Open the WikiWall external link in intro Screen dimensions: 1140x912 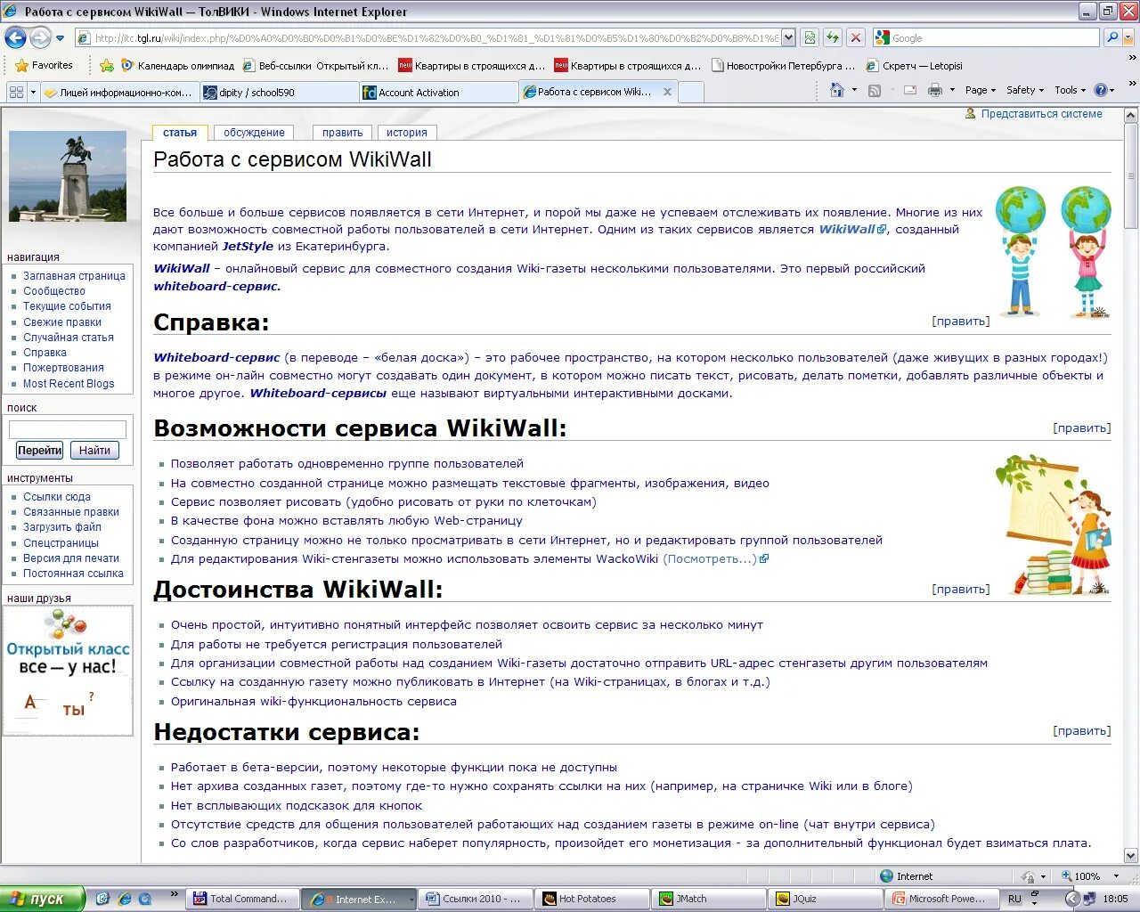click(x=852, y=229)
